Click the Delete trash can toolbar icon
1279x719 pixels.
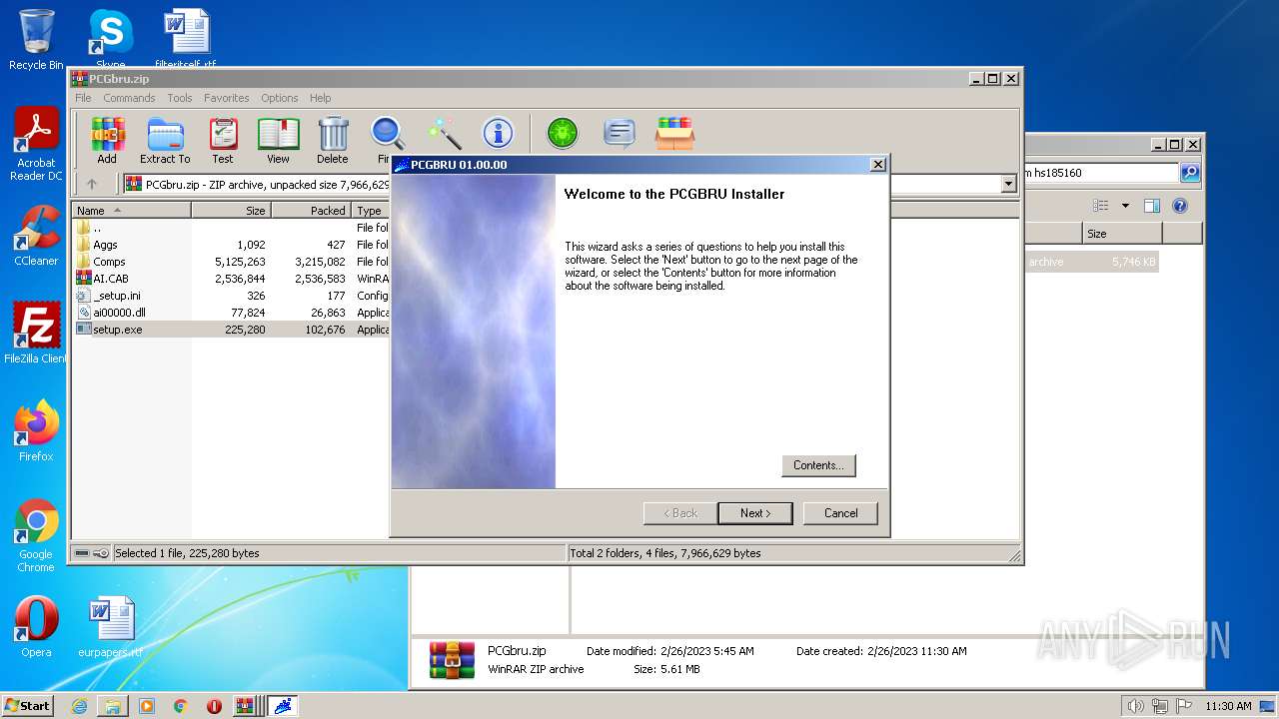point(333,140)
